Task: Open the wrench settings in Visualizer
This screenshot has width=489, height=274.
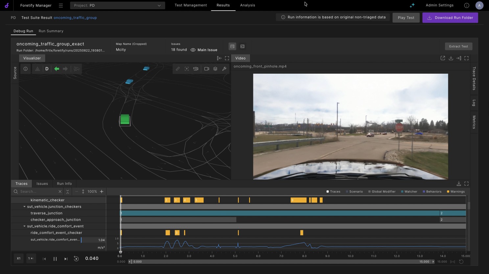Action: pyautogui.click(x=224, y=69)
